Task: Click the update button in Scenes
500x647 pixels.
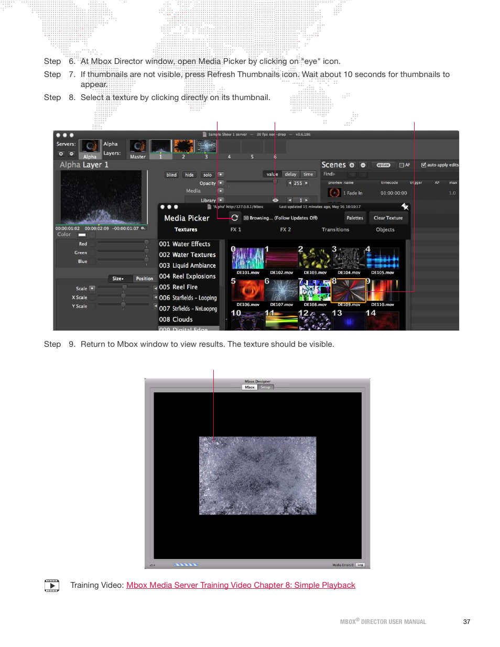Action: [384, 165]
